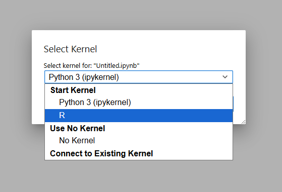Click the blue button edge beside the dropdown list

[x=233, y=104]
